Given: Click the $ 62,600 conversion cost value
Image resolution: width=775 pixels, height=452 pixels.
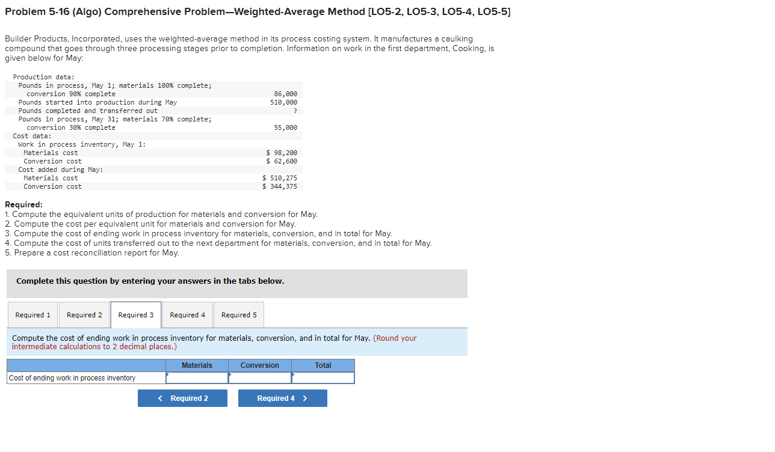Looking at the screenshot, I should pyautogui.click(x=282, y=162).
